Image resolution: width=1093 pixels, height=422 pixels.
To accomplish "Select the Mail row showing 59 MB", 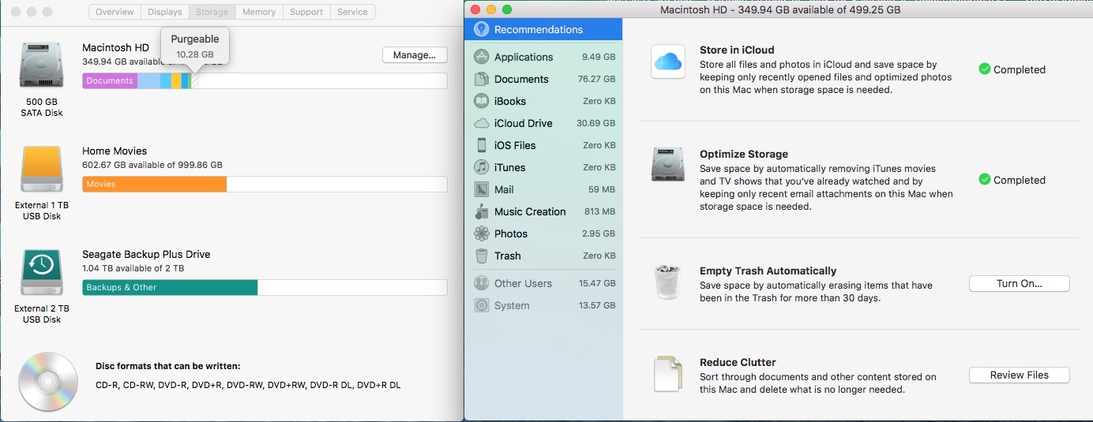I will pos(543,189).
